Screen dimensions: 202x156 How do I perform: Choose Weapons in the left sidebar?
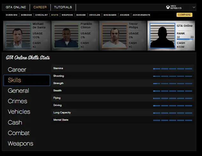[x=20, y=144]
